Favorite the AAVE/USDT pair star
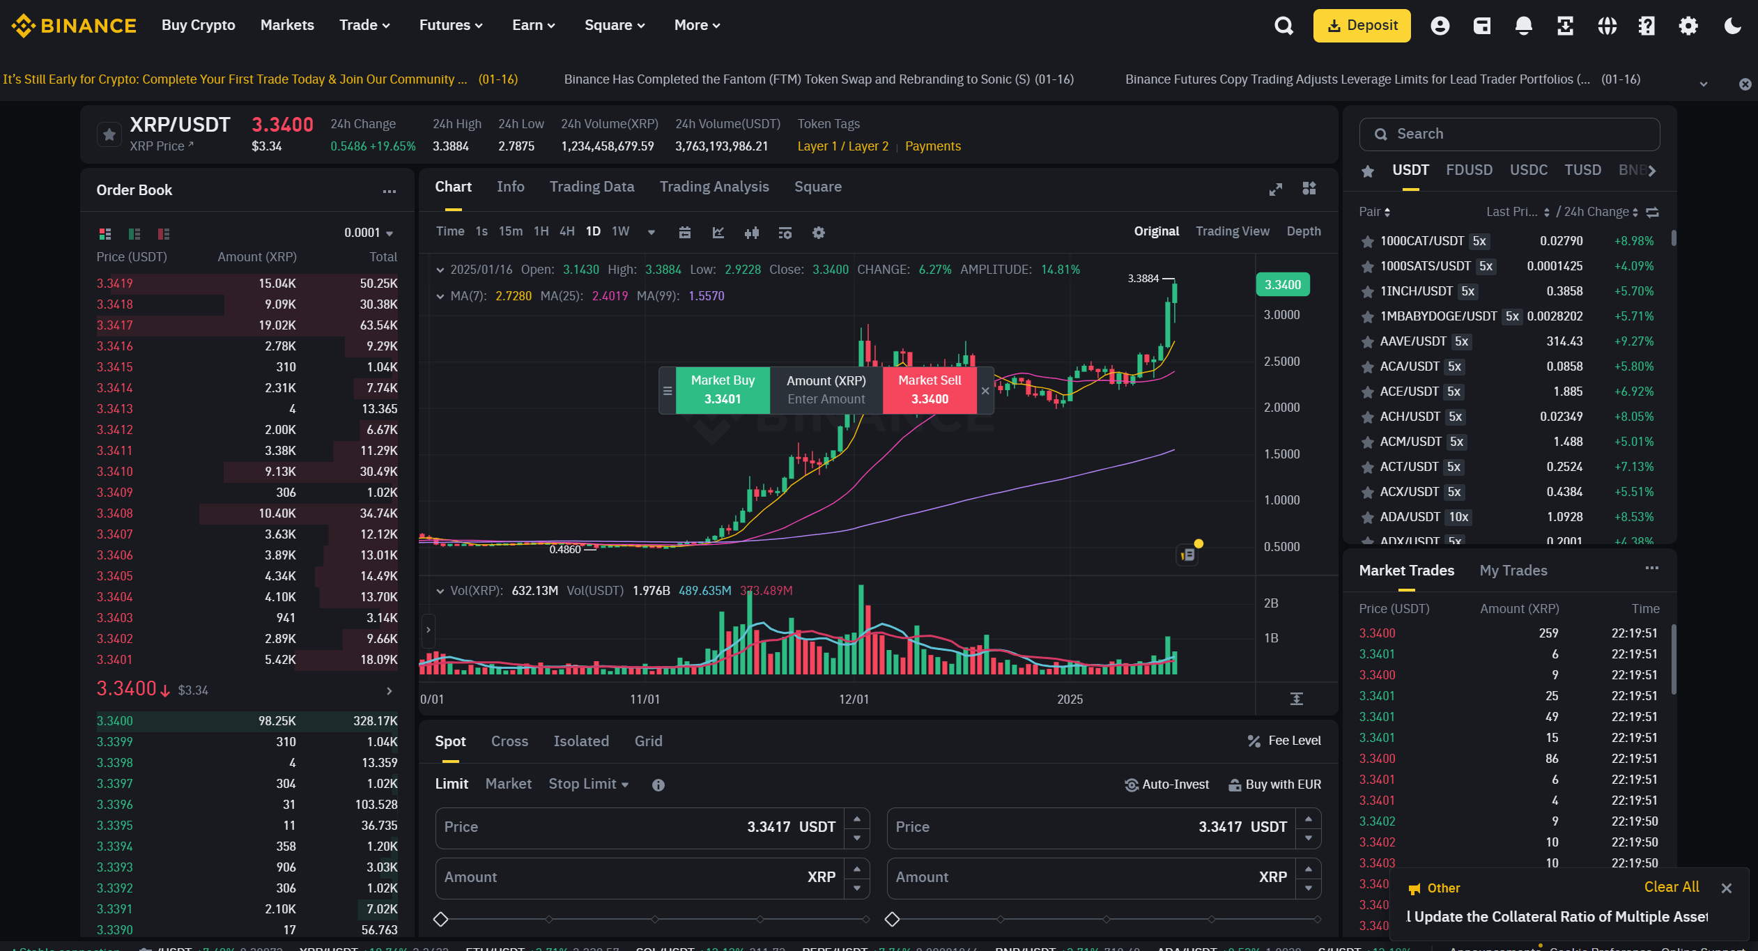 pyautogui.click(x=1367, y=342)
